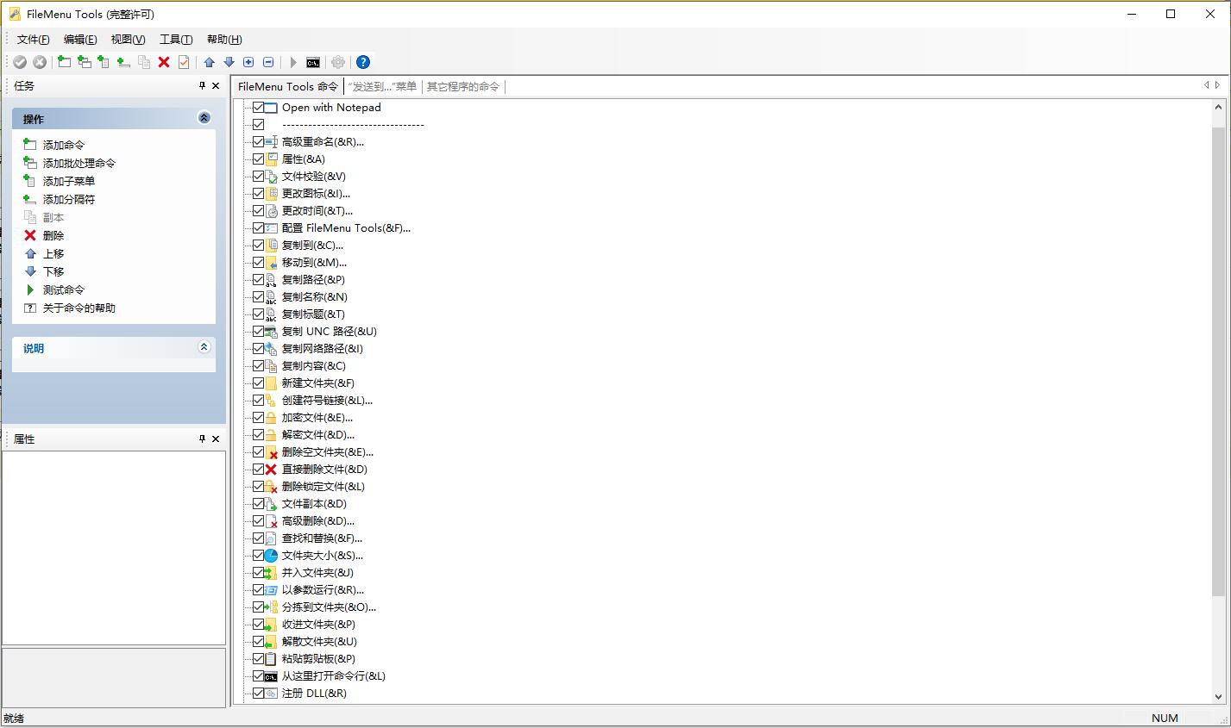This screenshot has width=1231, height=728.
Task: Open the command-line toolbar icon
Action: click(x=312, y=61)
